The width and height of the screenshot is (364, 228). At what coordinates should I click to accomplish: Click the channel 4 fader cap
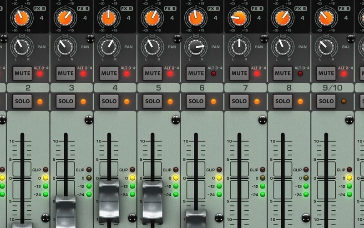pyautogui.click(x=109, y=201)
